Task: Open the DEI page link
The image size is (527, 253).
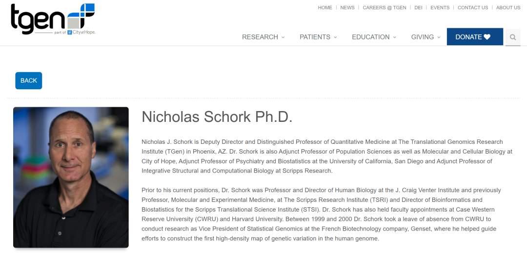Action: (418, 8)
